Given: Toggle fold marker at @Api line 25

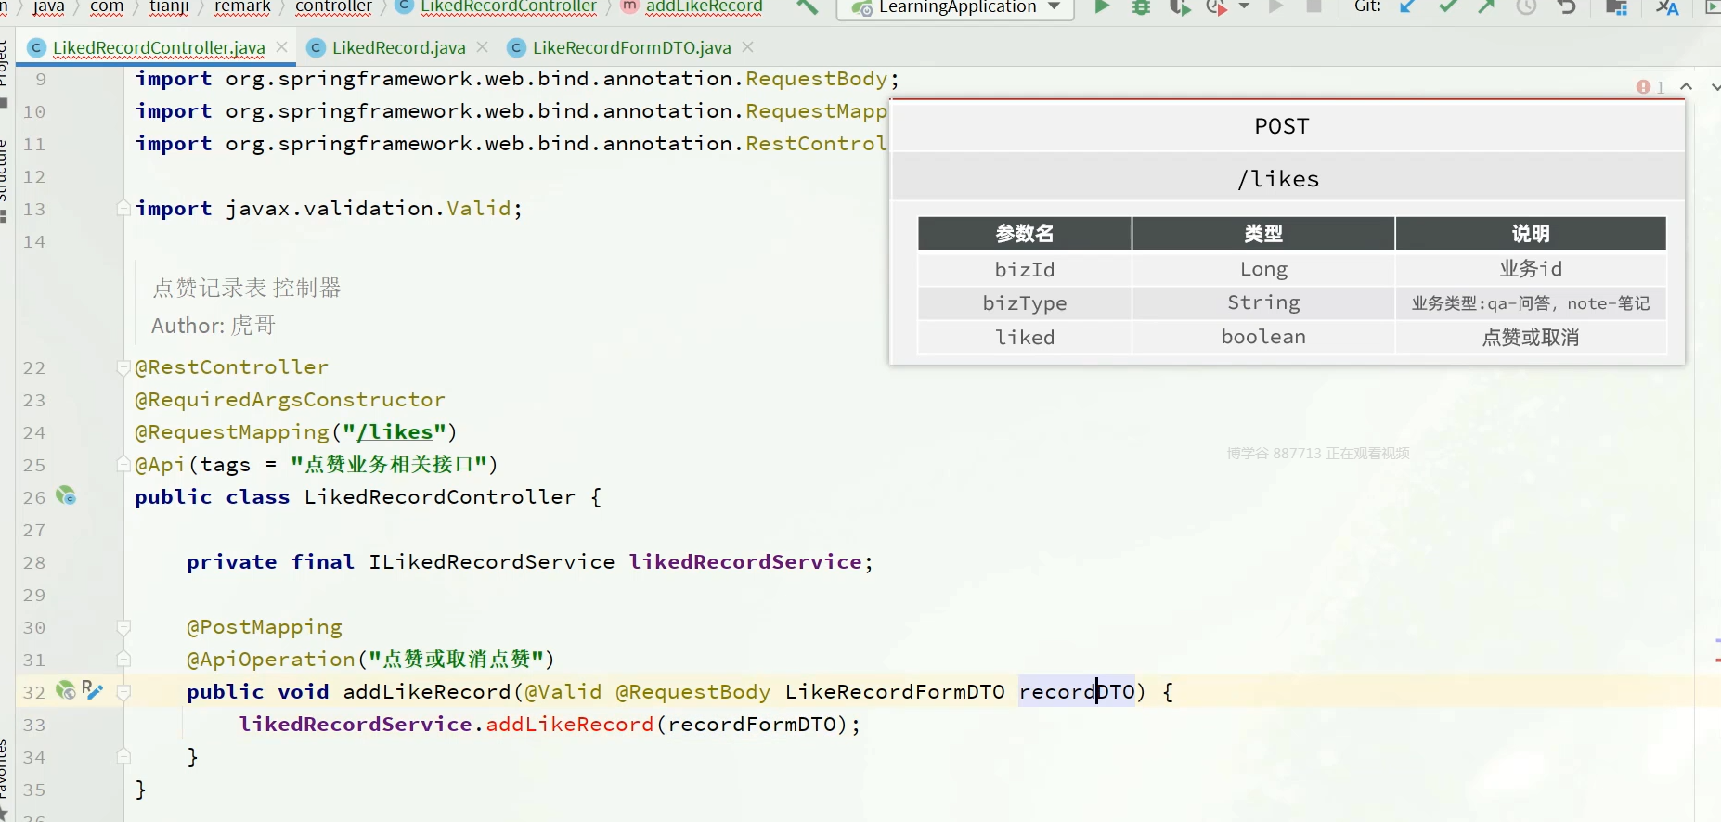Looking at the screenshot, I should [x=123, y=464].
